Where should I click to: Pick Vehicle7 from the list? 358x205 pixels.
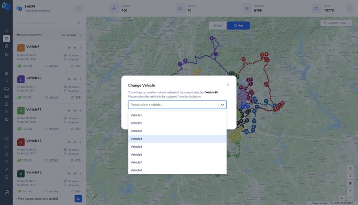(177, 162)
